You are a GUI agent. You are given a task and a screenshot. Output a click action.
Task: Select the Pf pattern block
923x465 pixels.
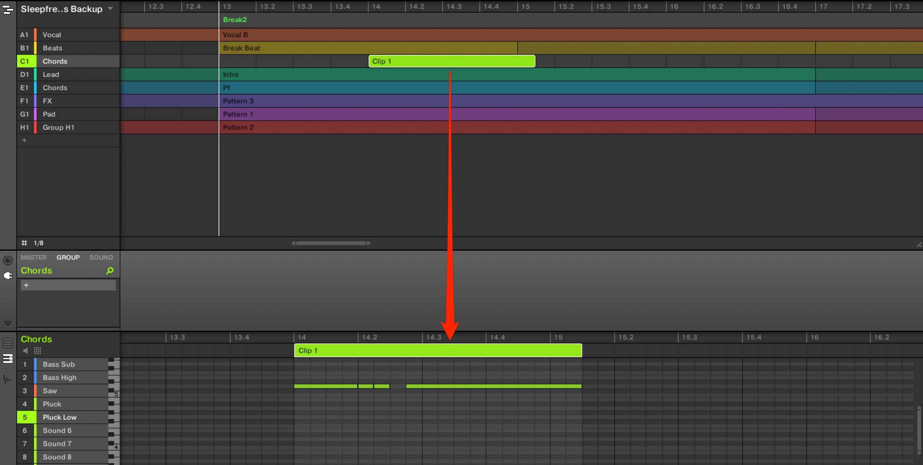tap(517, 88)
